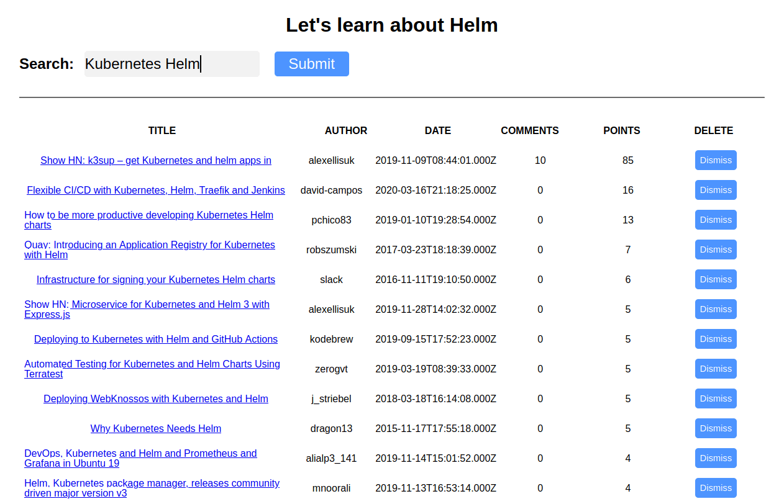Dismiss the article by slack
Image resolution: width=784 pixels, height=504 pixels.
pos(716,279)
